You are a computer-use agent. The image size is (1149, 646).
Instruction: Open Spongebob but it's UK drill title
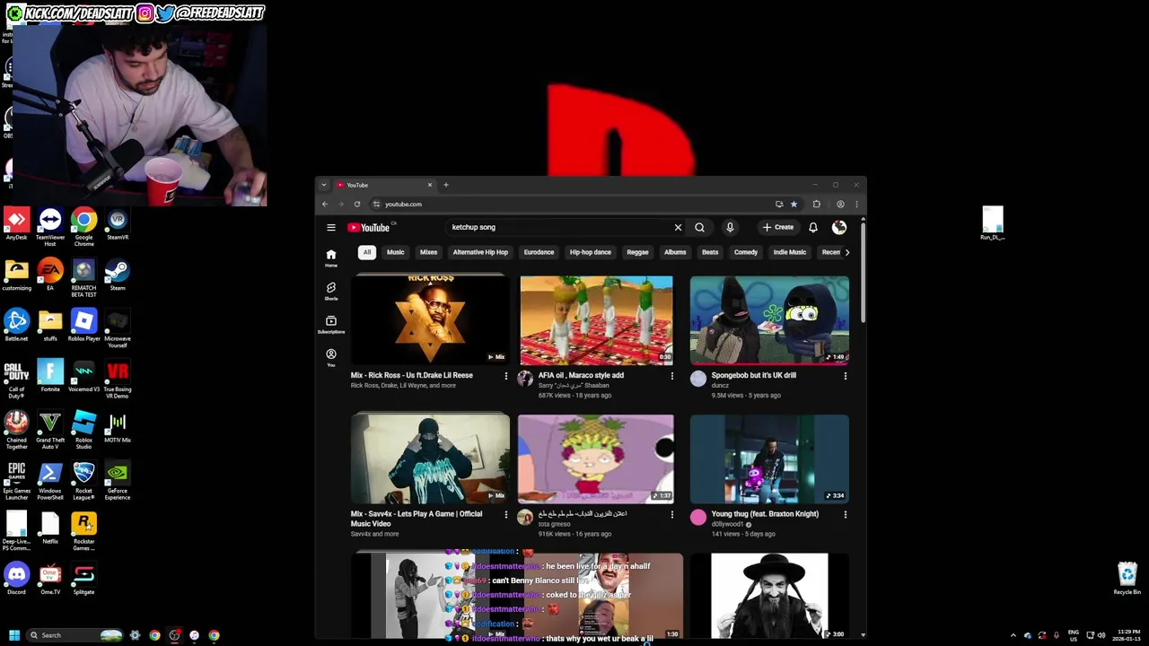(x=753, y=376)
